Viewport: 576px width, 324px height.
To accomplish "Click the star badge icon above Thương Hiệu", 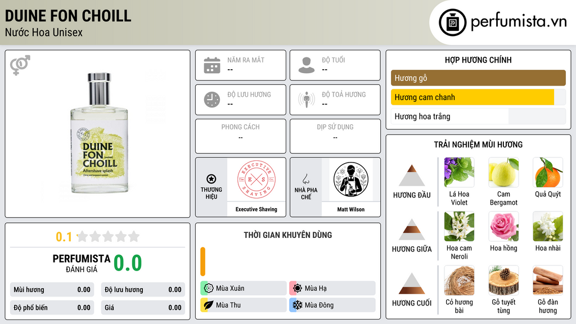I will 211,179.
